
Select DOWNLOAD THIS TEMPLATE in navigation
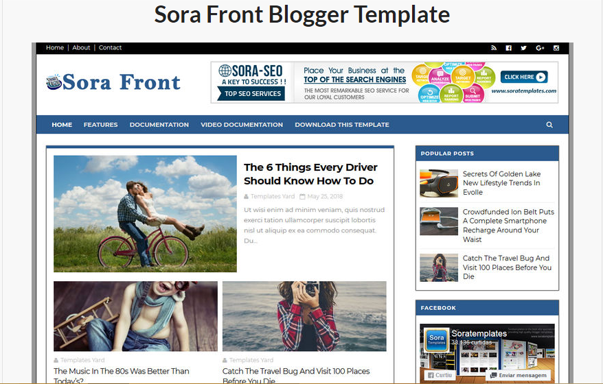342,125
